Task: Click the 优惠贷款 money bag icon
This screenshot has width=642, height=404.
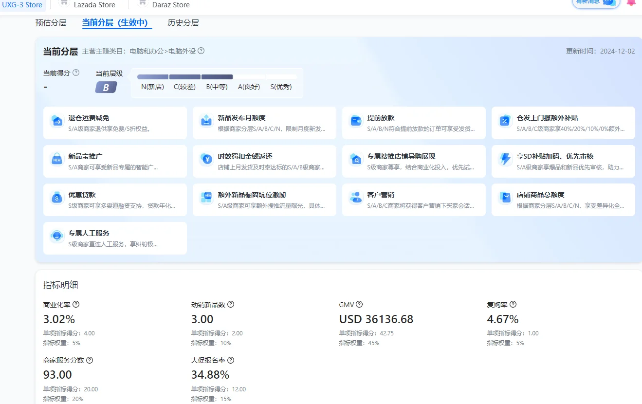Action: 57,198
